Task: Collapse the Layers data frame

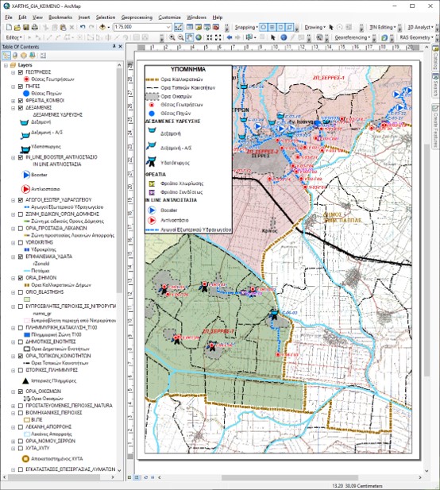Action: point(6,65)
